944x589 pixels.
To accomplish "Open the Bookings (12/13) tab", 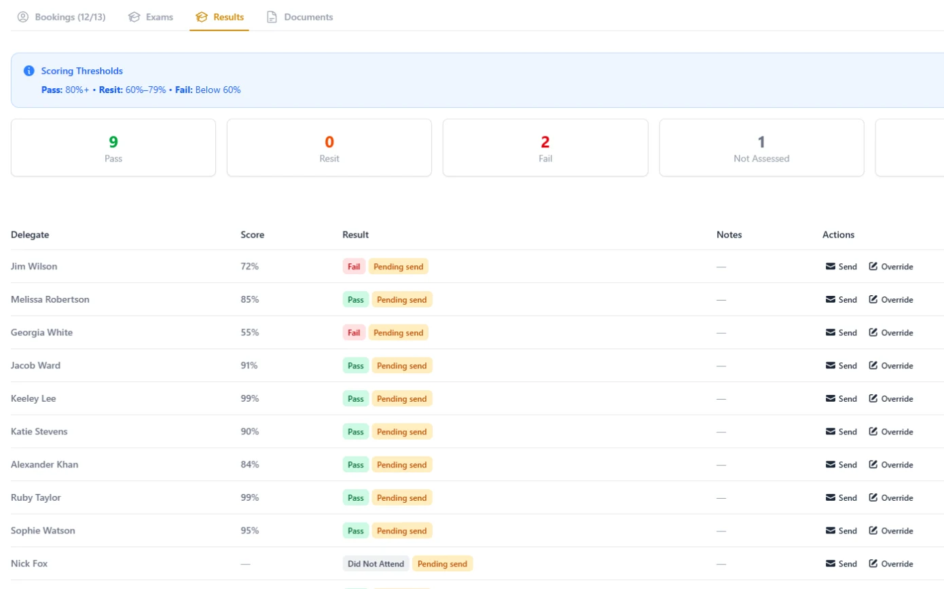I will click(x=61, y=17).
